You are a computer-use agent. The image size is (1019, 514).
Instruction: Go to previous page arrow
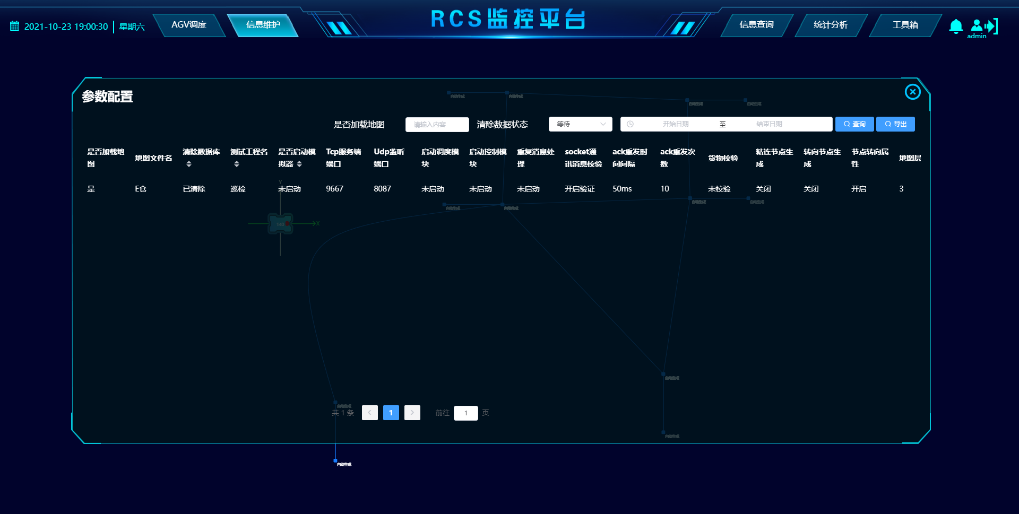[369, 413]
